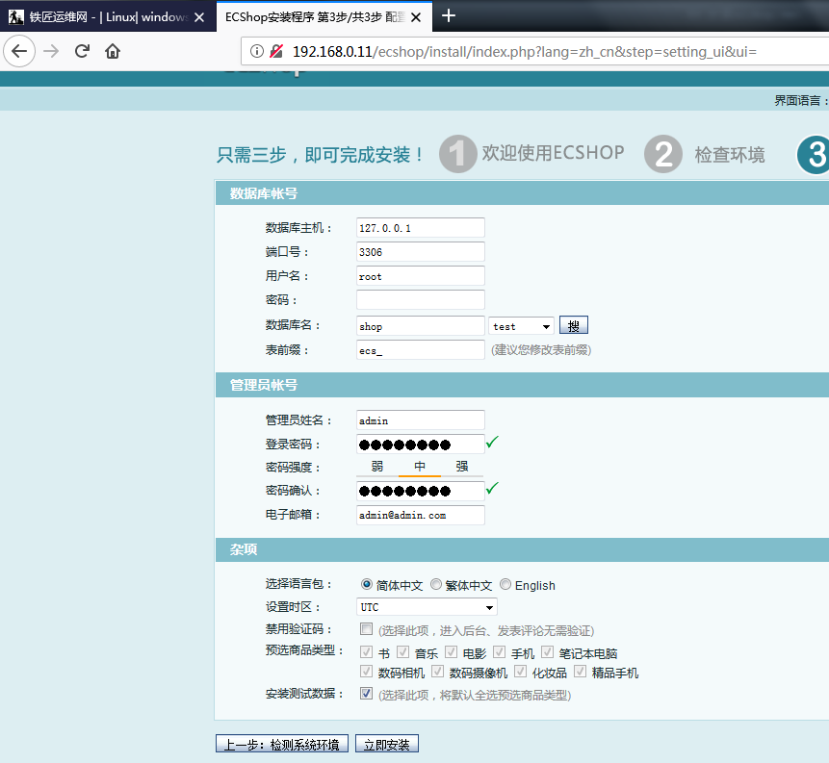The image size is (829, 763).
Task: Click the address bar URL
Action: pyautogui.click(x=525, y=52)
